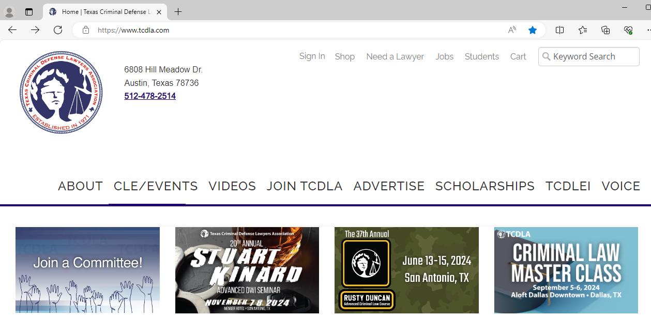The width and height of the screenshot is (651, 316).
Task: Click the browser Back arrow
Action: [x=12, y=30]
